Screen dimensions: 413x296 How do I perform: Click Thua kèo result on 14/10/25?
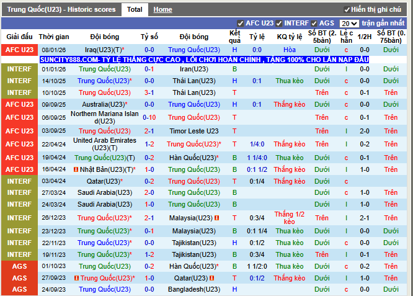click(x=290, y=81)
